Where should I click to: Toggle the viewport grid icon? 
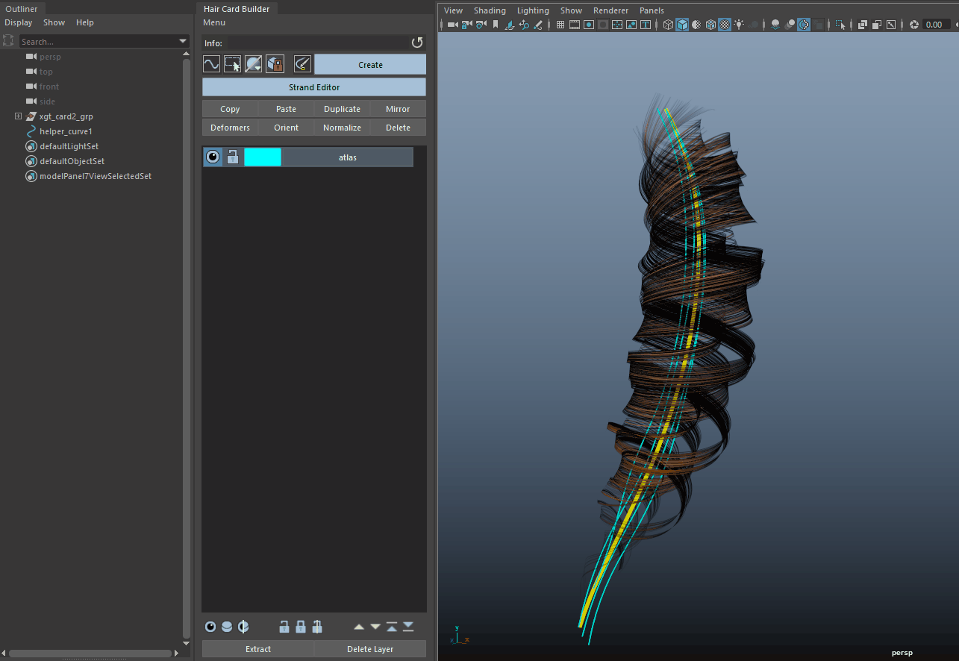click(x=560, y=25)
